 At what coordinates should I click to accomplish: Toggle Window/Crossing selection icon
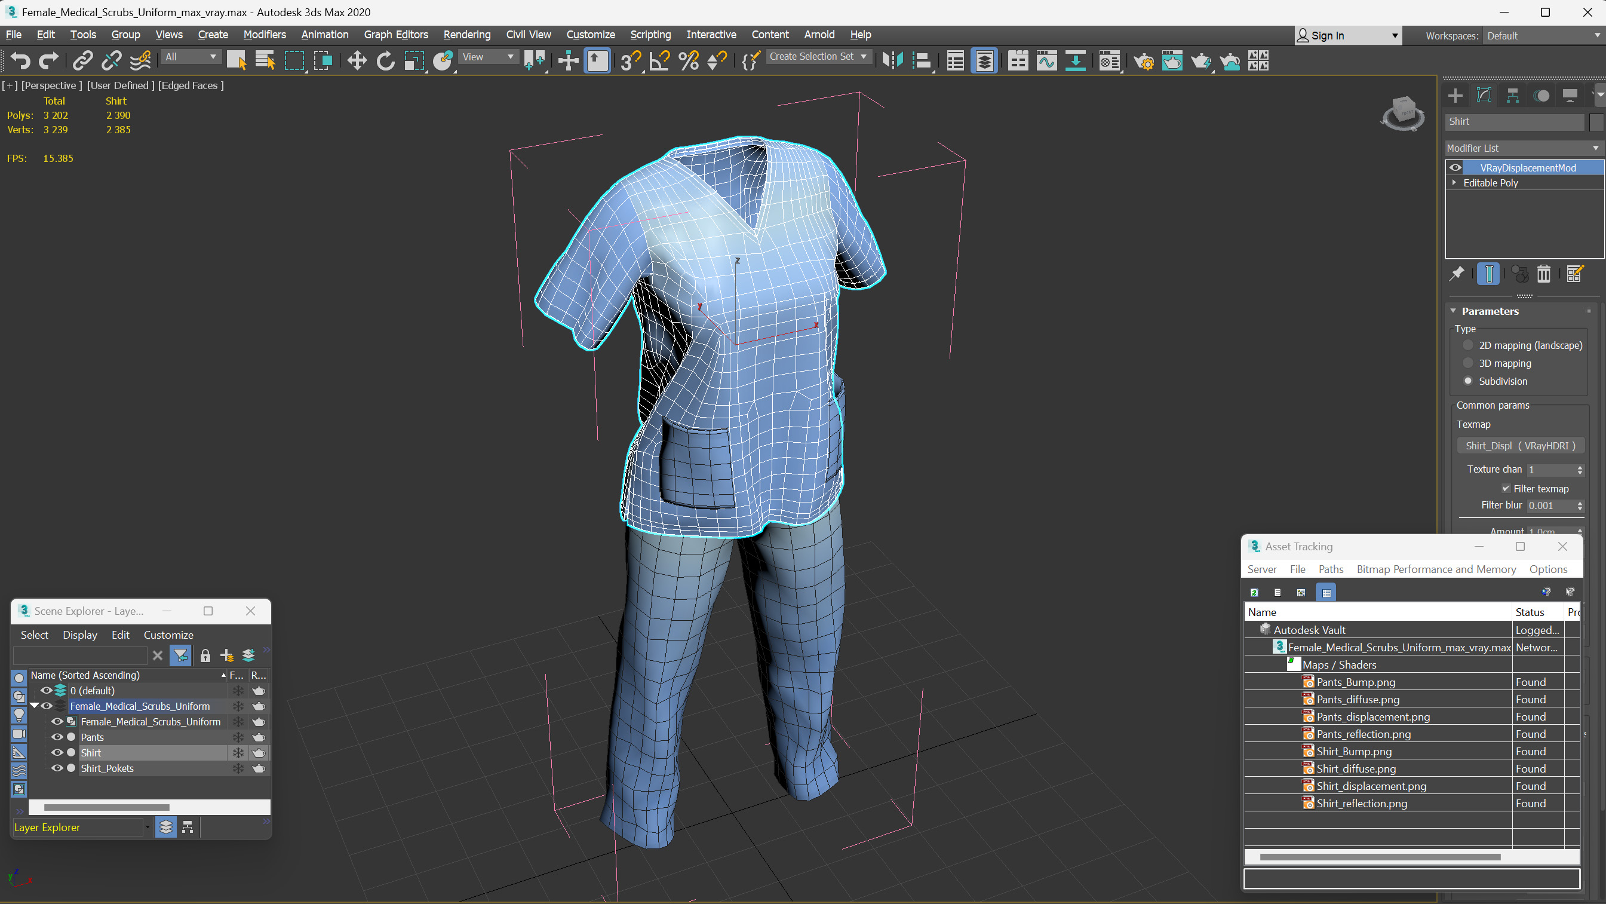pos(323,60)
